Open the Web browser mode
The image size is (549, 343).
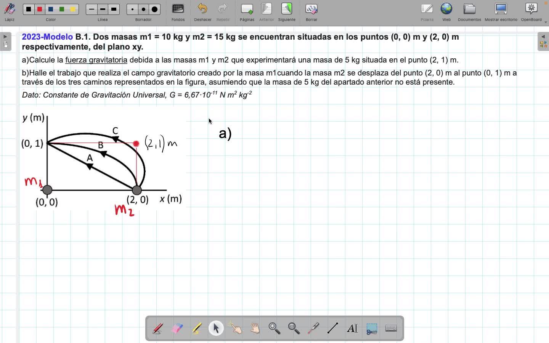pyautogui.click(x=446, y=12)
